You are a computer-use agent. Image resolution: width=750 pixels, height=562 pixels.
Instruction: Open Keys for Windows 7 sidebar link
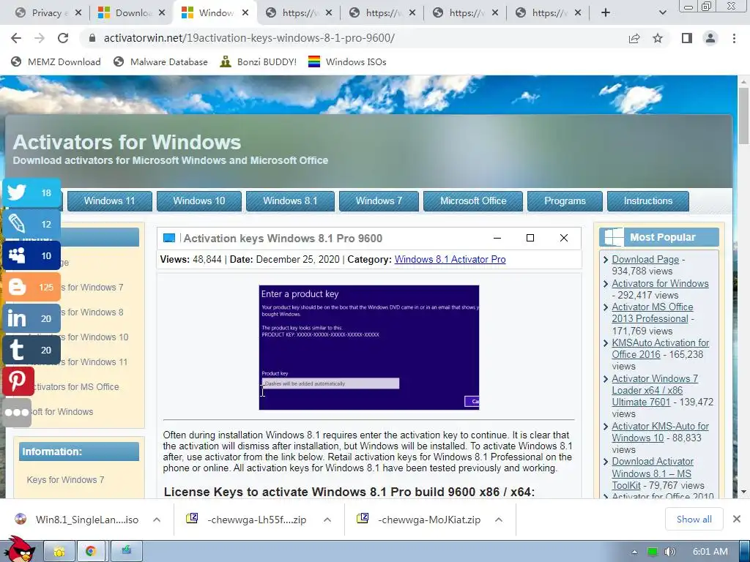tap(65, 479)
